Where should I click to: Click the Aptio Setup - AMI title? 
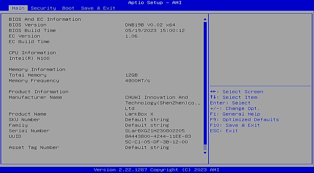155,3
